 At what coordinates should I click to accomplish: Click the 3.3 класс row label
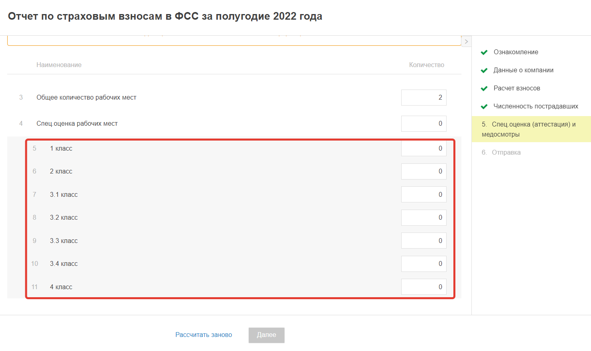(64, 241)
